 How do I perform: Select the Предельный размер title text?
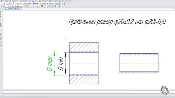click(x=117, y=22)
